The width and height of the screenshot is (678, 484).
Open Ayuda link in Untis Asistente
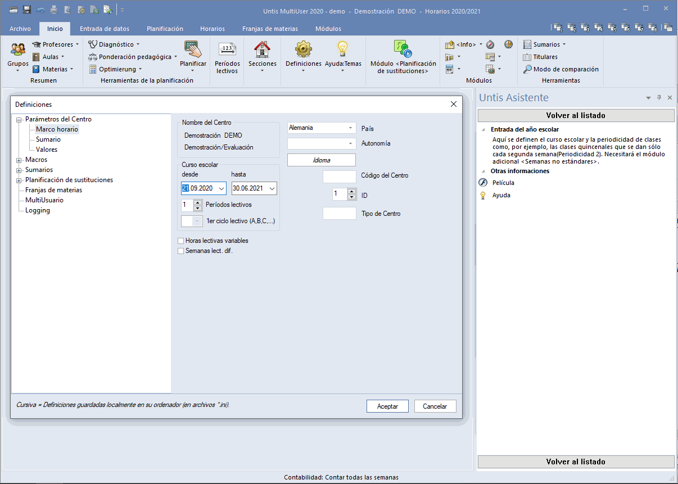coord(501,195)
